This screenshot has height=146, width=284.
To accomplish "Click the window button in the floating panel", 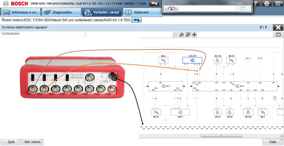I will pos(242,8).
